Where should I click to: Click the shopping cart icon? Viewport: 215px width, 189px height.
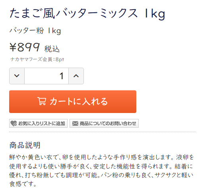pyautogui.click(x=42, y=101)
